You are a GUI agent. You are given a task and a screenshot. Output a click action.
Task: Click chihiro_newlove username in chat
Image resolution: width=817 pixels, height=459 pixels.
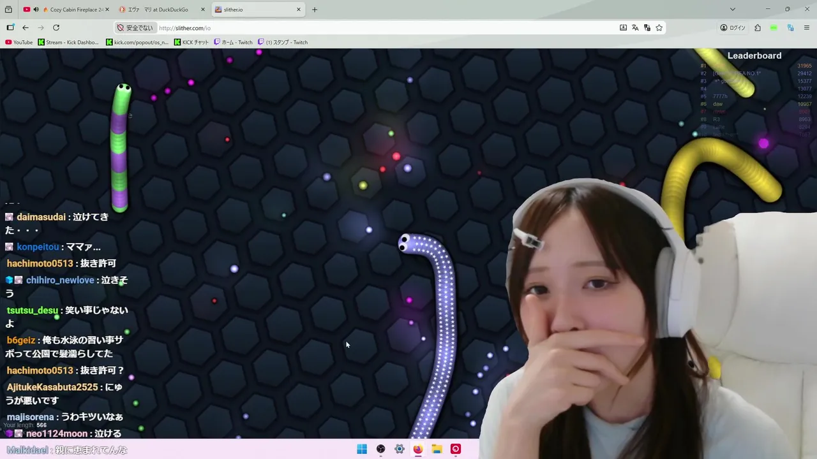(60, 280)
